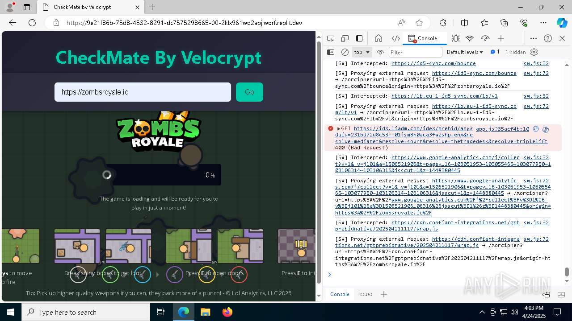Open the Sources bug icon panel

pos(455,38)
